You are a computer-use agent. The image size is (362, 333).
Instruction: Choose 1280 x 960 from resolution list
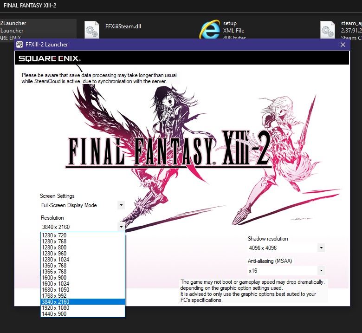(x=83, y=253)
